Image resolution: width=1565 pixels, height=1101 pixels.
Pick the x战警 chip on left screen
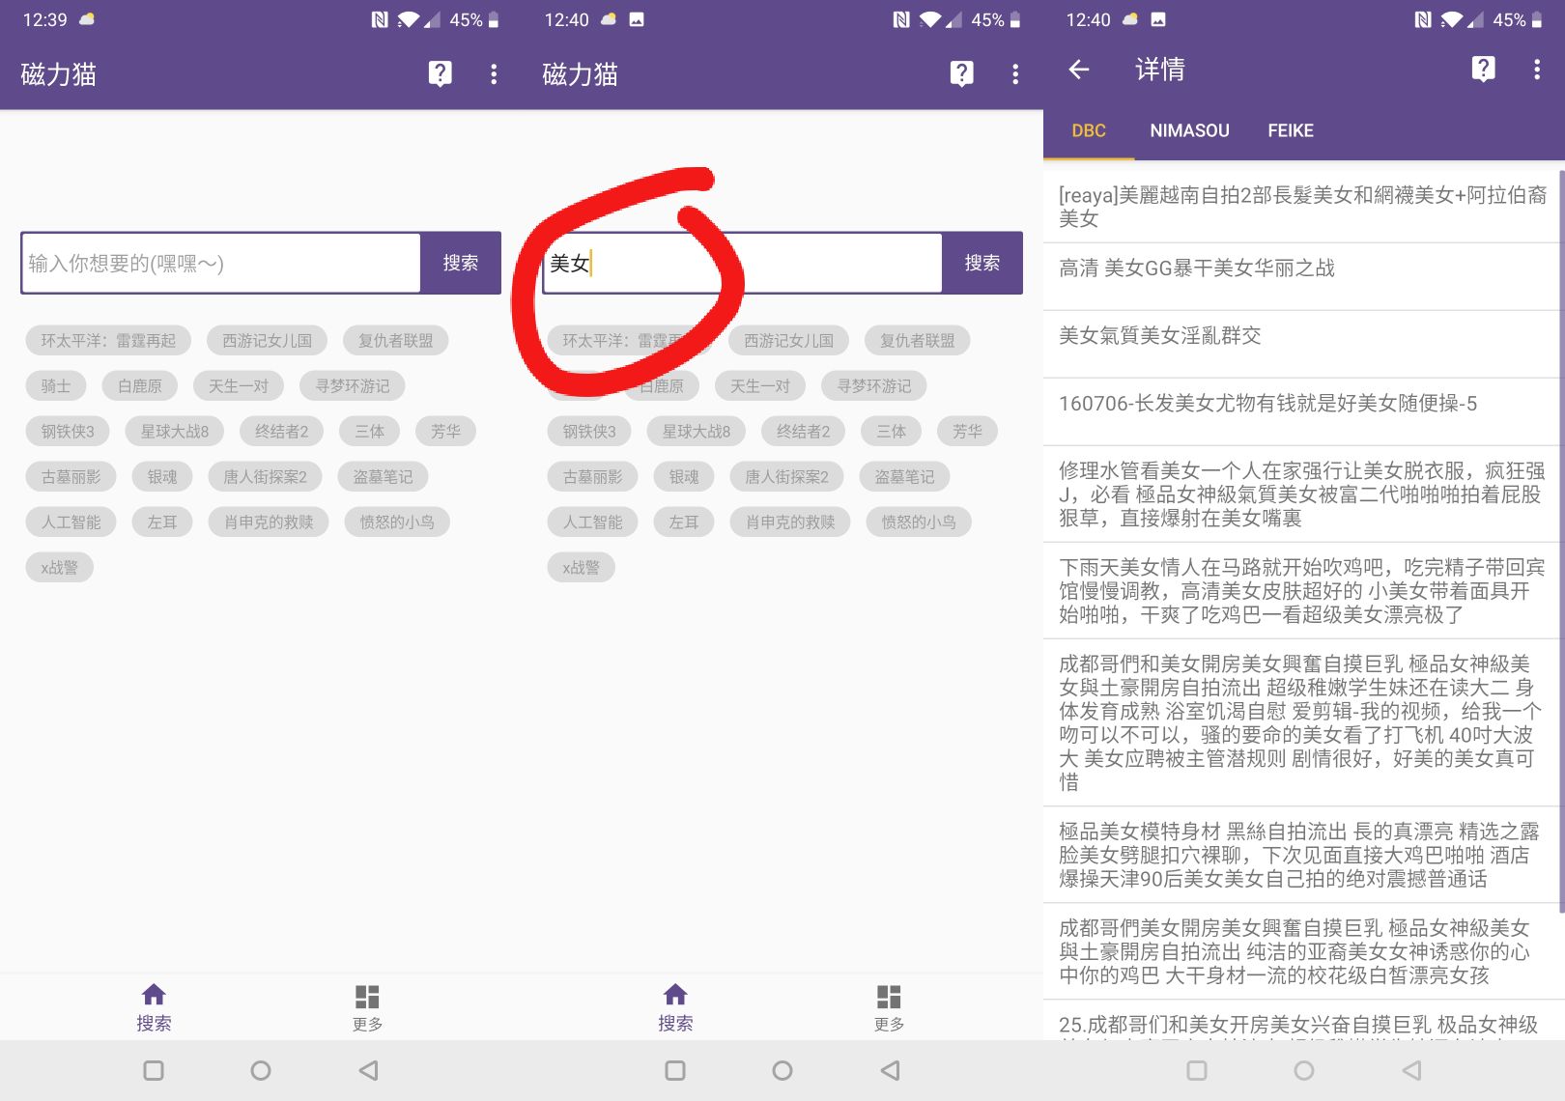60,568
